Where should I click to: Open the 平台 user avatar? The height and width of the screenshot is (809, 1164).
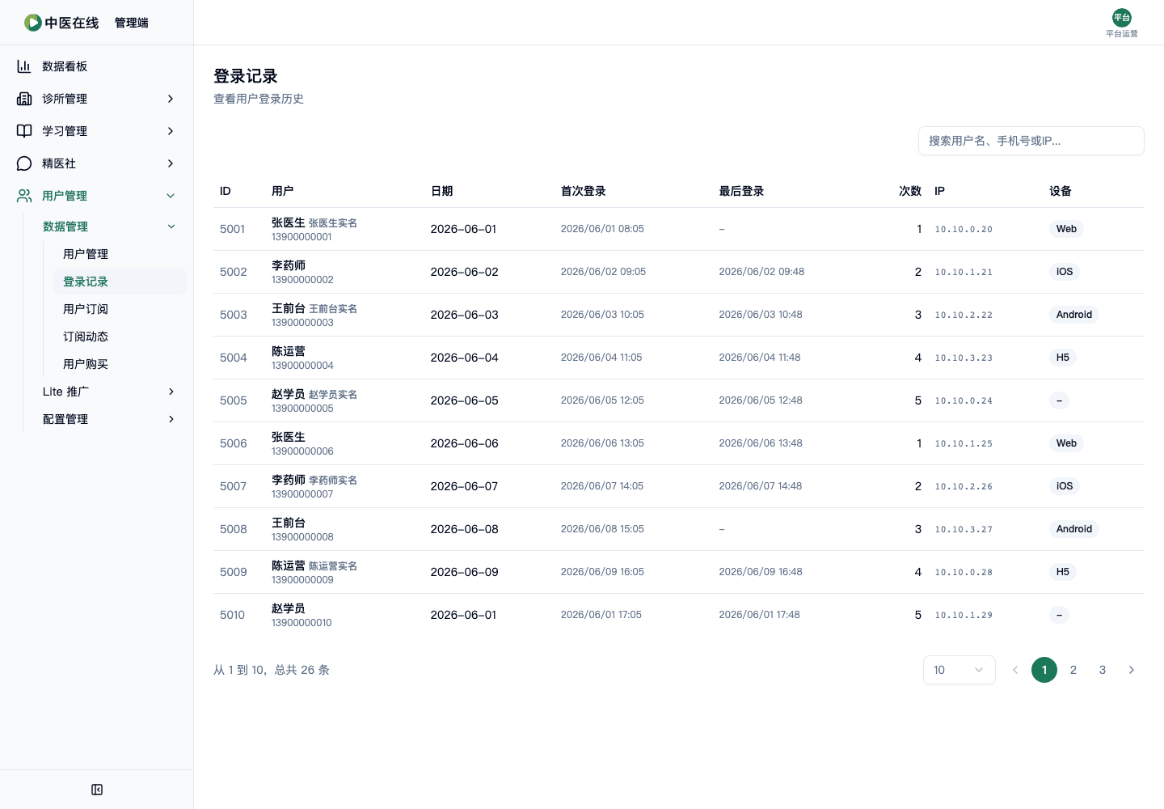1122,18
